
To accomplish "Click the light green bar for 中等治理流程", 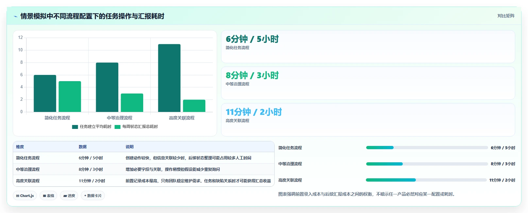I will (132, 103).
